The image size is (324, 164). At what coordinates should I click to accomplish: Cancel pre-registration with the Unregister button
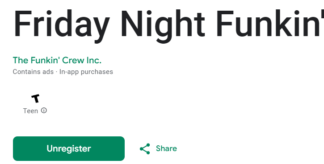point(69,148)
